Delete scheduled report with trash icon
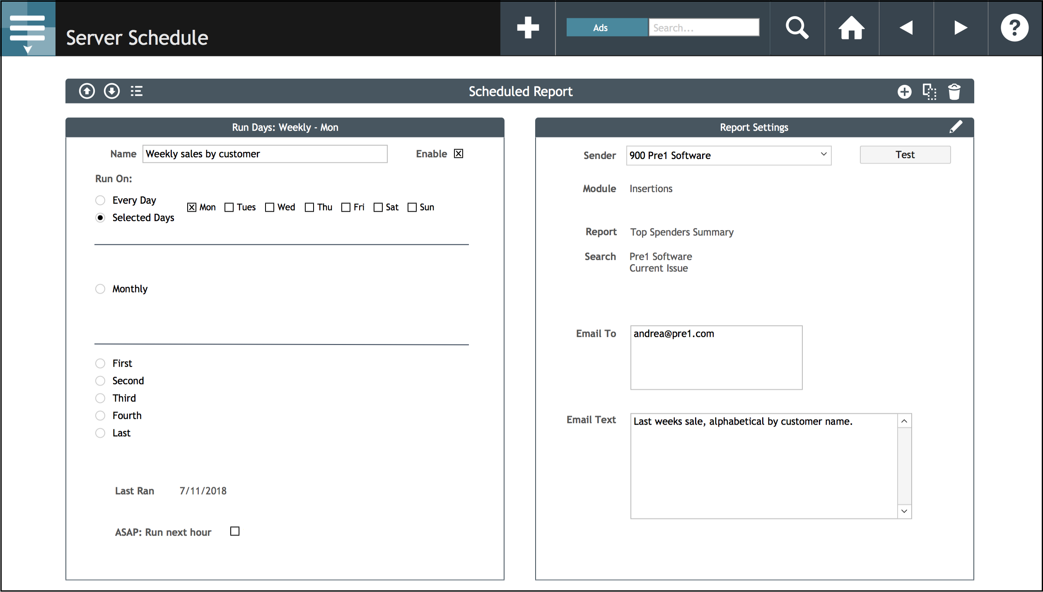Screen dimensions: 1043x592 pyautogui.click(x=954, y=91)
